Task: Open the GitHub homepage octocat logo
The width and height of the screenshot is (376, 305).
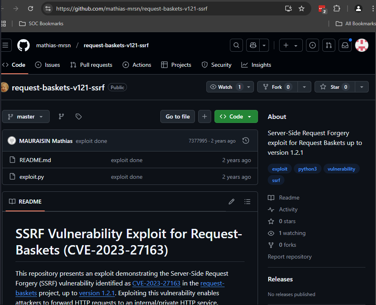Action: click(x=24, y=45)
